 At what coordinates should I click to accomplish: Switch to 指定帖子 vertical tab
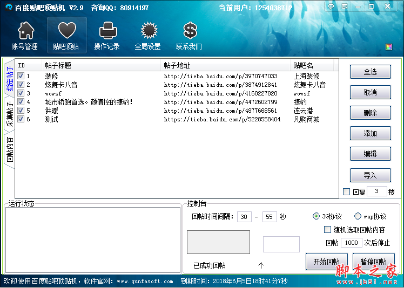point(10,79)
